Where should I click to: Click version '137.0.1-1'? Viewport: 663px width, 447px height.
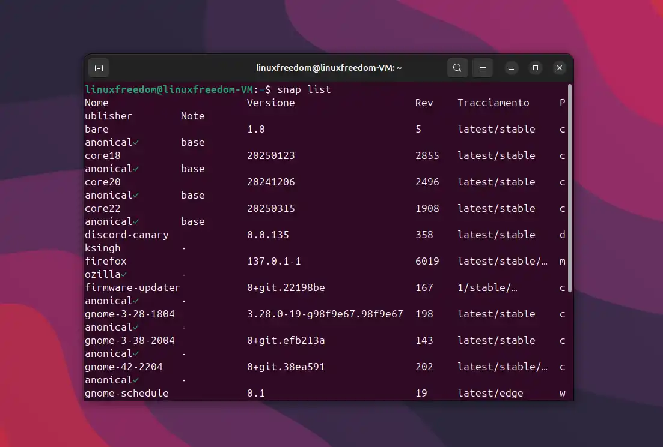273,261
